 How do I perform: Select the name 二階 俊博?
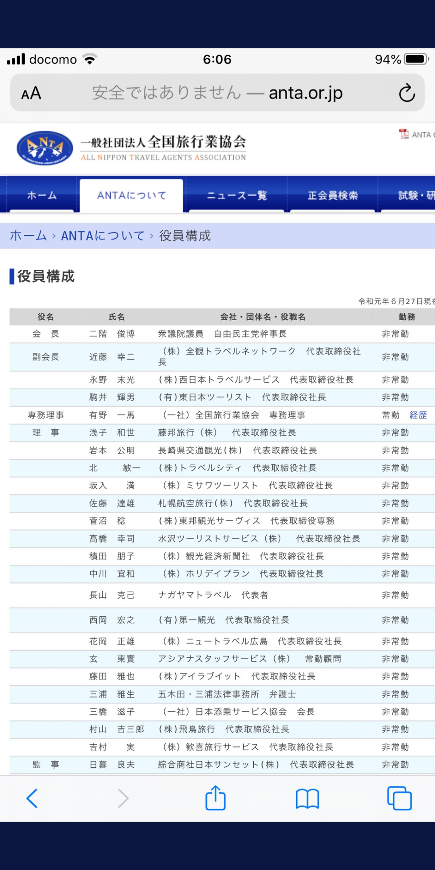coord(112,334)
